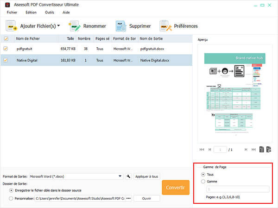Expand the Format de Sortie dropdown
The width and height of the screenshot is (278, 208).
[x=120, y=176]
